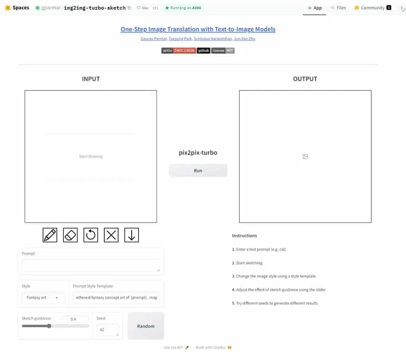This screenshot has width=406, height=355.
Task: Open the One-Step Image Translation paper link
Action: pos(198,29)
